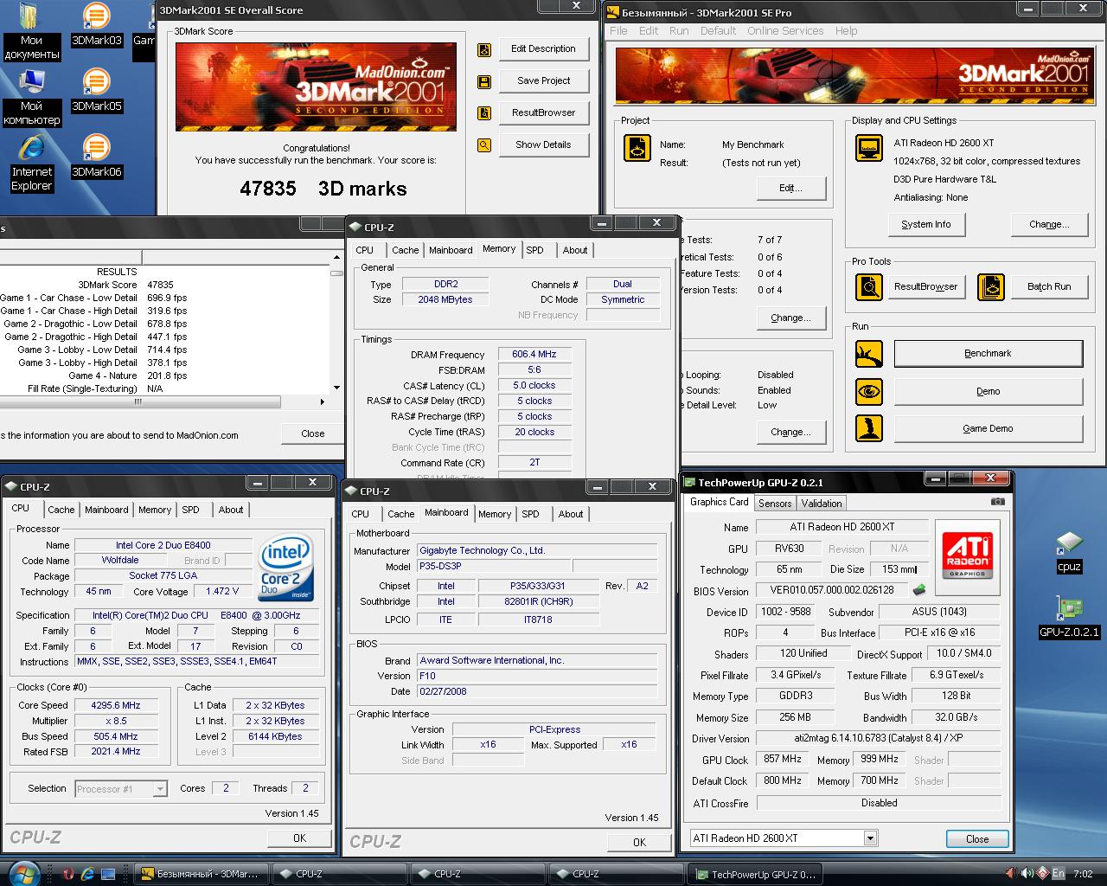The image size is (1107, 886).
Task: Click the Show Details magnifier icon
Action: (x=484, y=145)
